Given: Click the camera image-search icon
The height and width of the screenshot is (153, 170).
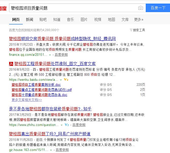Looking at the screenshot, I should tap(140, 8).
